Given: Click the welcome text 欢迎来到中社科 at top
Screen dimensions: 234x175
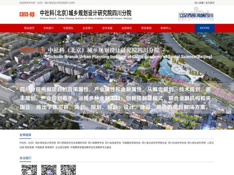Looking at the screenshot, I should (47, 3).
